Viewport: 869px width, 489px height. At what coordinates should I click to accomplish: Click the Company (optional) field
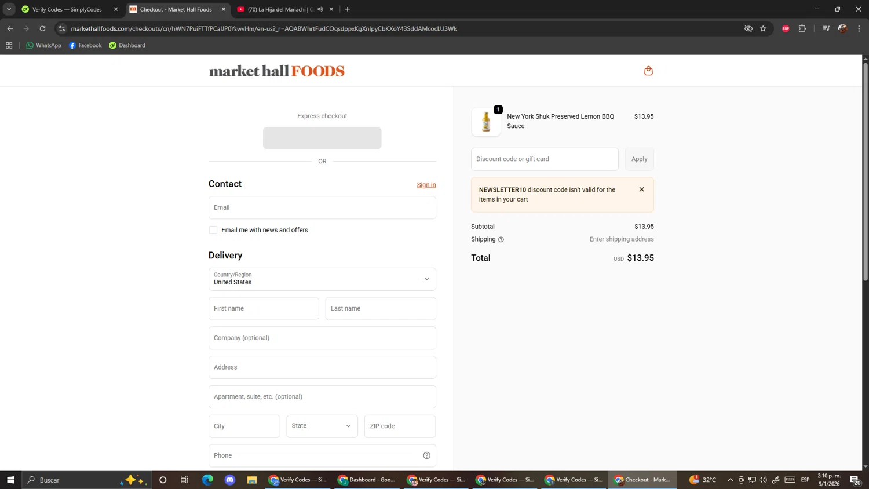[322, 338]
